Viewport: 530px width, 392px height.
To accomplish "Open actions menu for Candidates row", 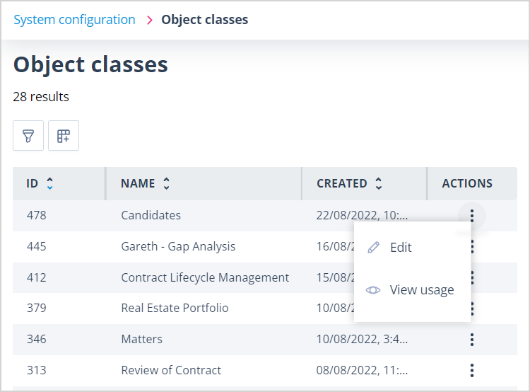I will [x=472, y=216].
